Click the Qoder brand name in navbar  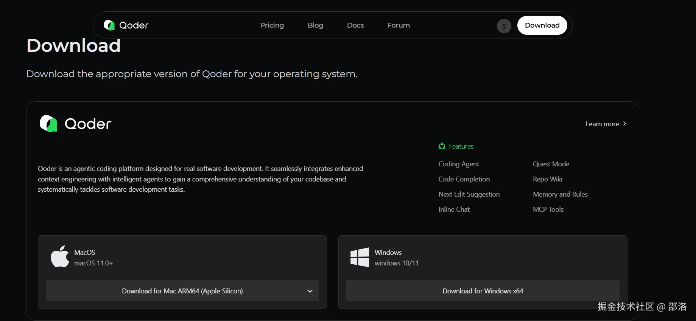click(134, 25)
